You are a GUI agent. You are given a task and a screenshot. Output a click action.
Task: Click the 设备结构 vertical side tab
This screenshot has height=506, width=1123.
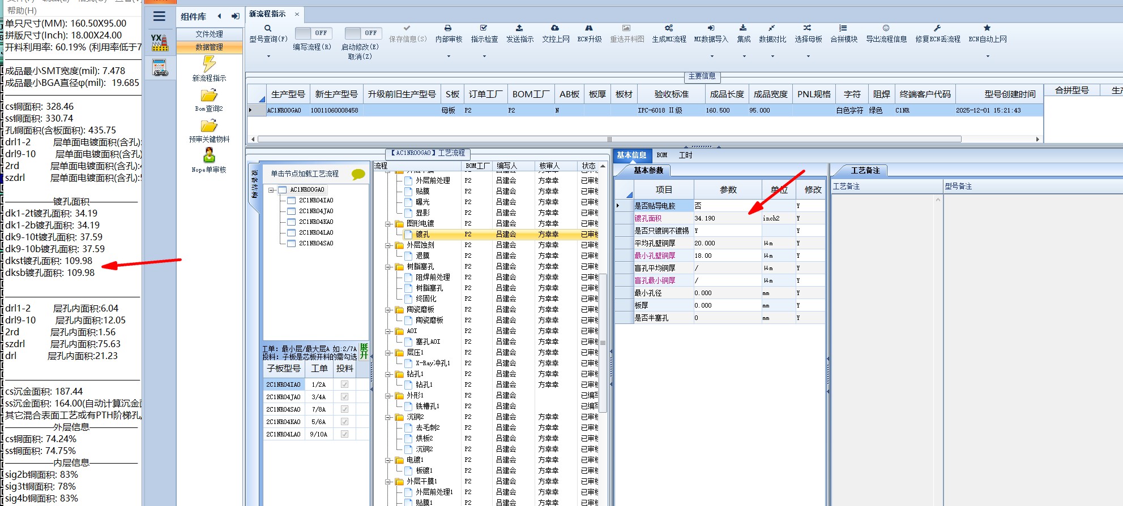[254, 184]
